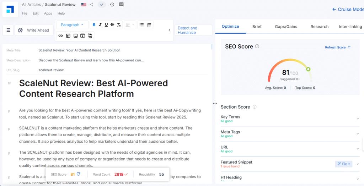Open the version history clock icon
The width and height of the screenshot is (364, 186).
pos(112,4)
